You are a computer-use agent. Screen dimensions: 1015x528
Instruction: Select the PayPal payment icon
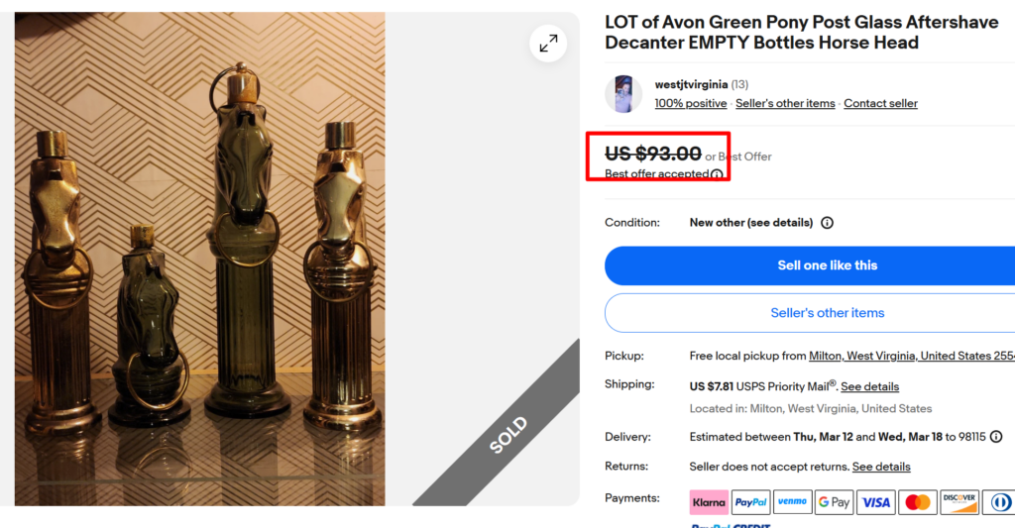tap(750, 502)
